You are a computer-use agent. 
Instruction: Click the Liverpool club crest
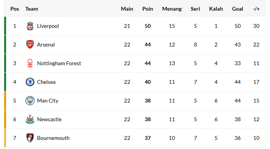coord(30,26)
